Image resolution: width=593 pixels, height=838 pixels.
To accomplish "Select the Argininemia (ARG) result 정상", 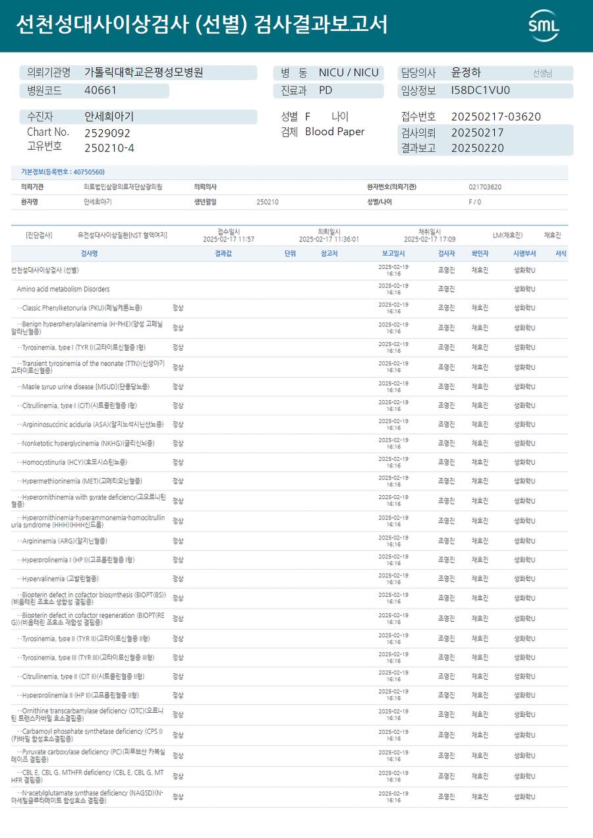I will click(178, 541).
